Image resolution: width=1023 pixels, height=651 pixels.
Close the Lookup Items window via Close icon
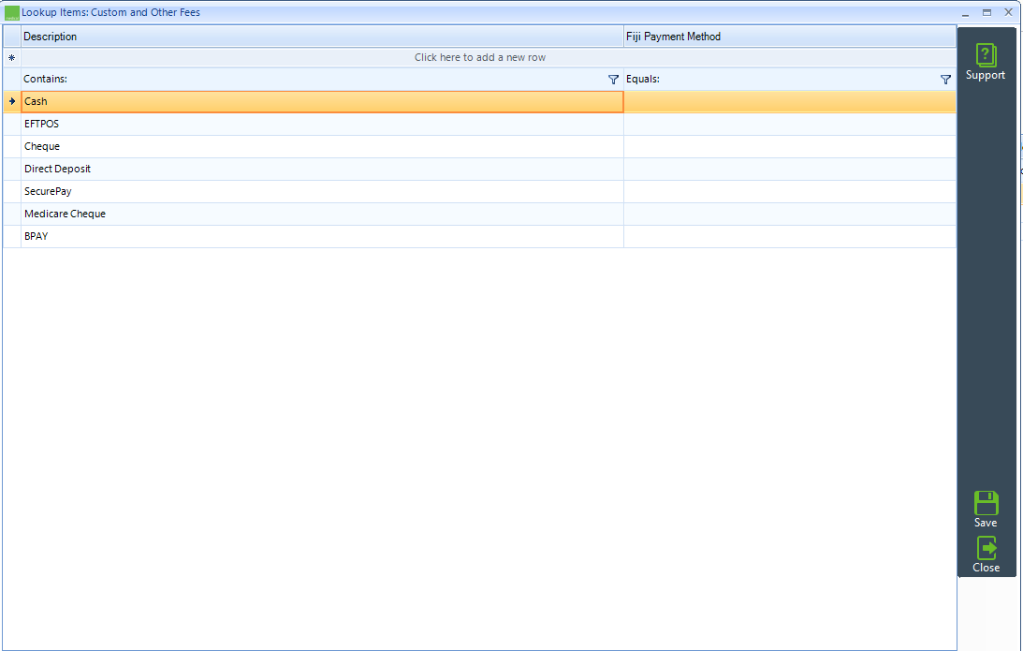[x=986, y=555]
